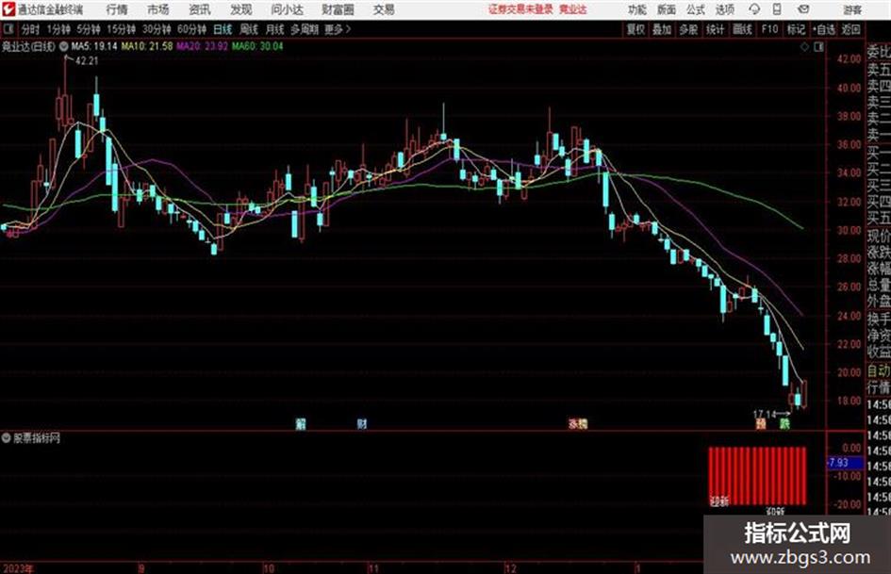Click the 证券交易未登录 login link
Image resolution: width=891 pixels, height=574 pixels.
520,9
